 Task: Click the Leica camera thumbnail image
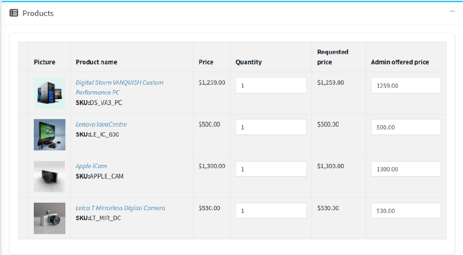(x=50, y=218)
